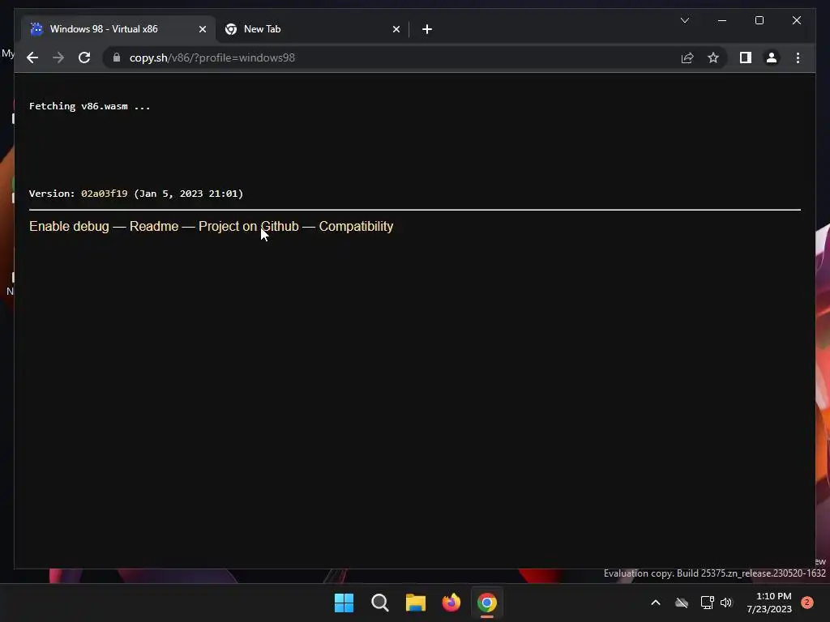Bookmark this tab with the star icon
The height and width of the screenshot is (622, 830).
click(x=713, y=58)
